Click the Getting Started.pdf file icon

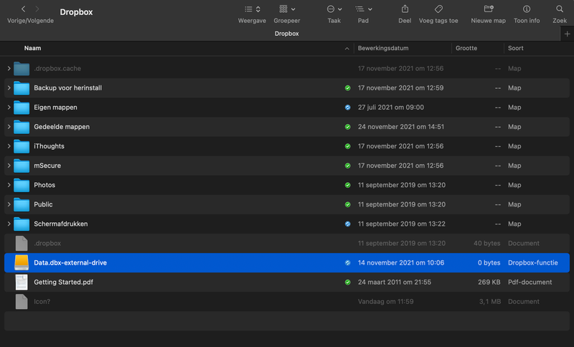click(x=22, y=282)
